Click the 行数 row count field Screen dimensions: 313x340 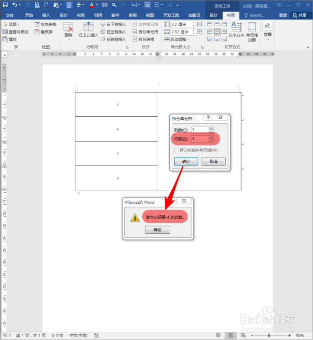pos(200,139)
